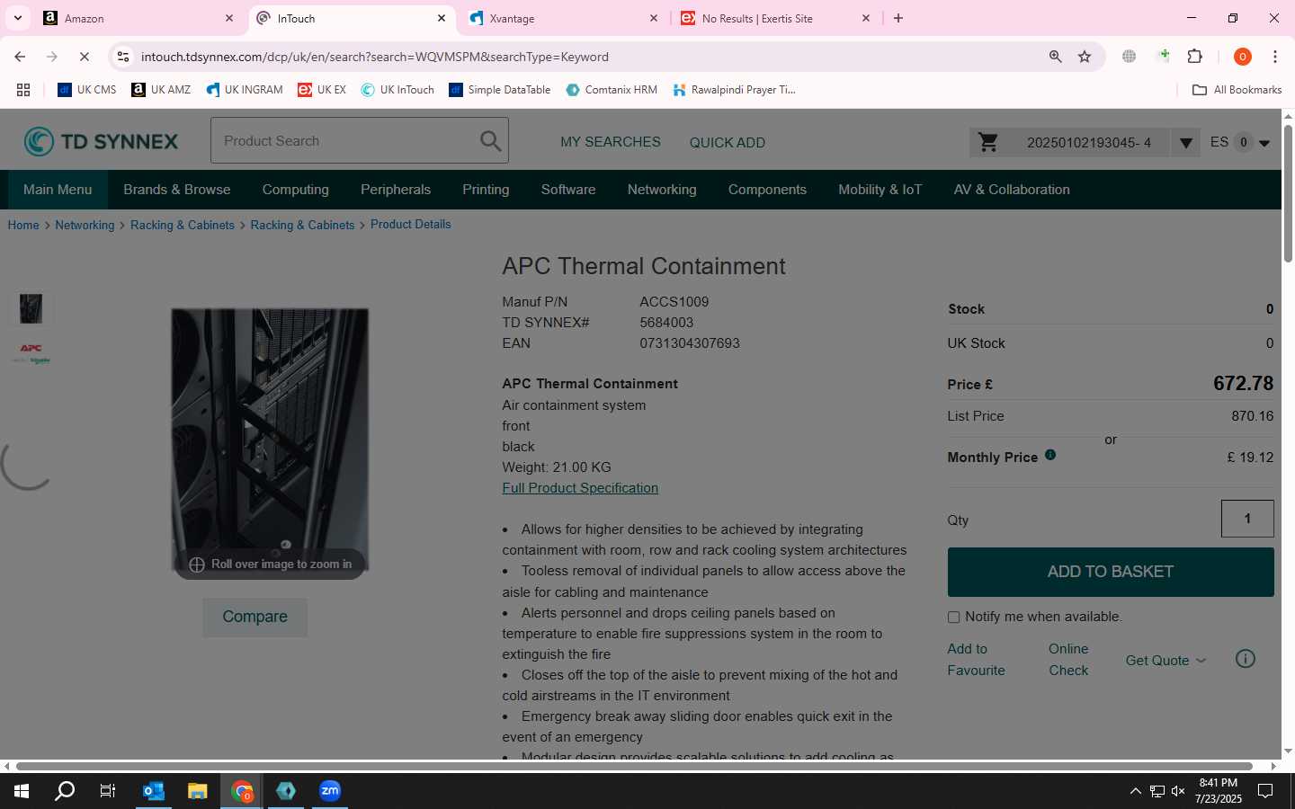Open the Printing menu
This screenshot has width=1295, height=809.
pos(486,190)
